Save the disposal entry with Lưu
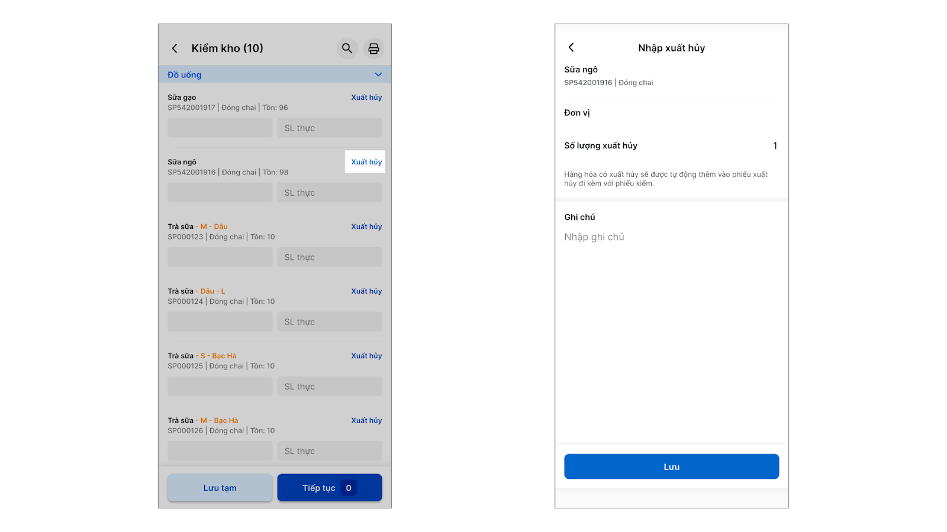 tap(671, 466)
